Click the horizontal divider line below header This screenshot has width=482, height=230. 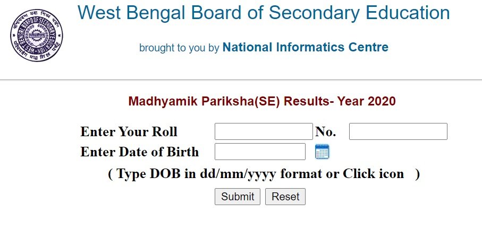(241, 80)
